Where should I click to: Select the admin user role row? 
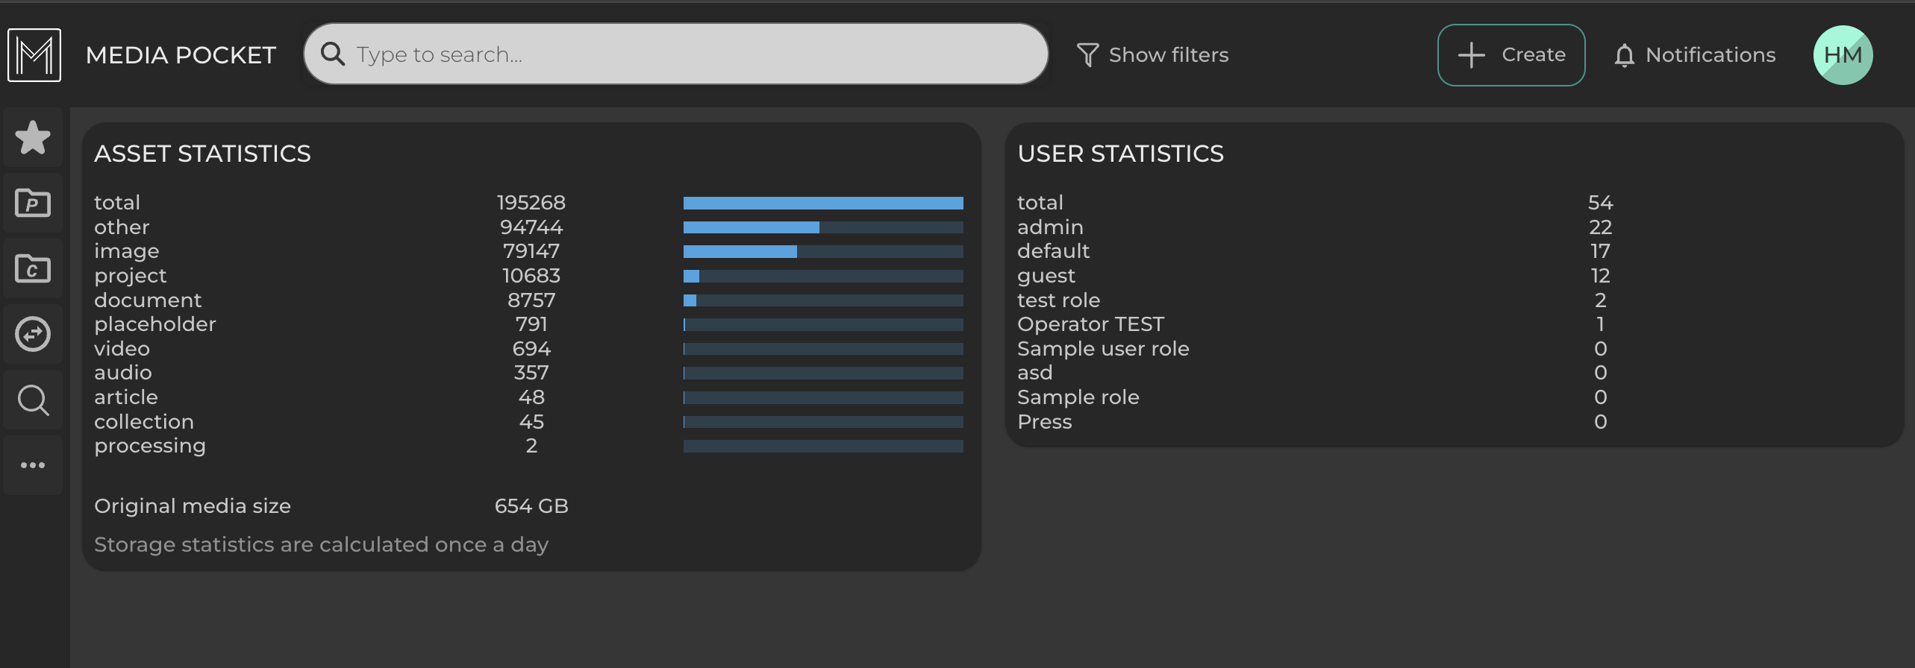point(1050,227)
